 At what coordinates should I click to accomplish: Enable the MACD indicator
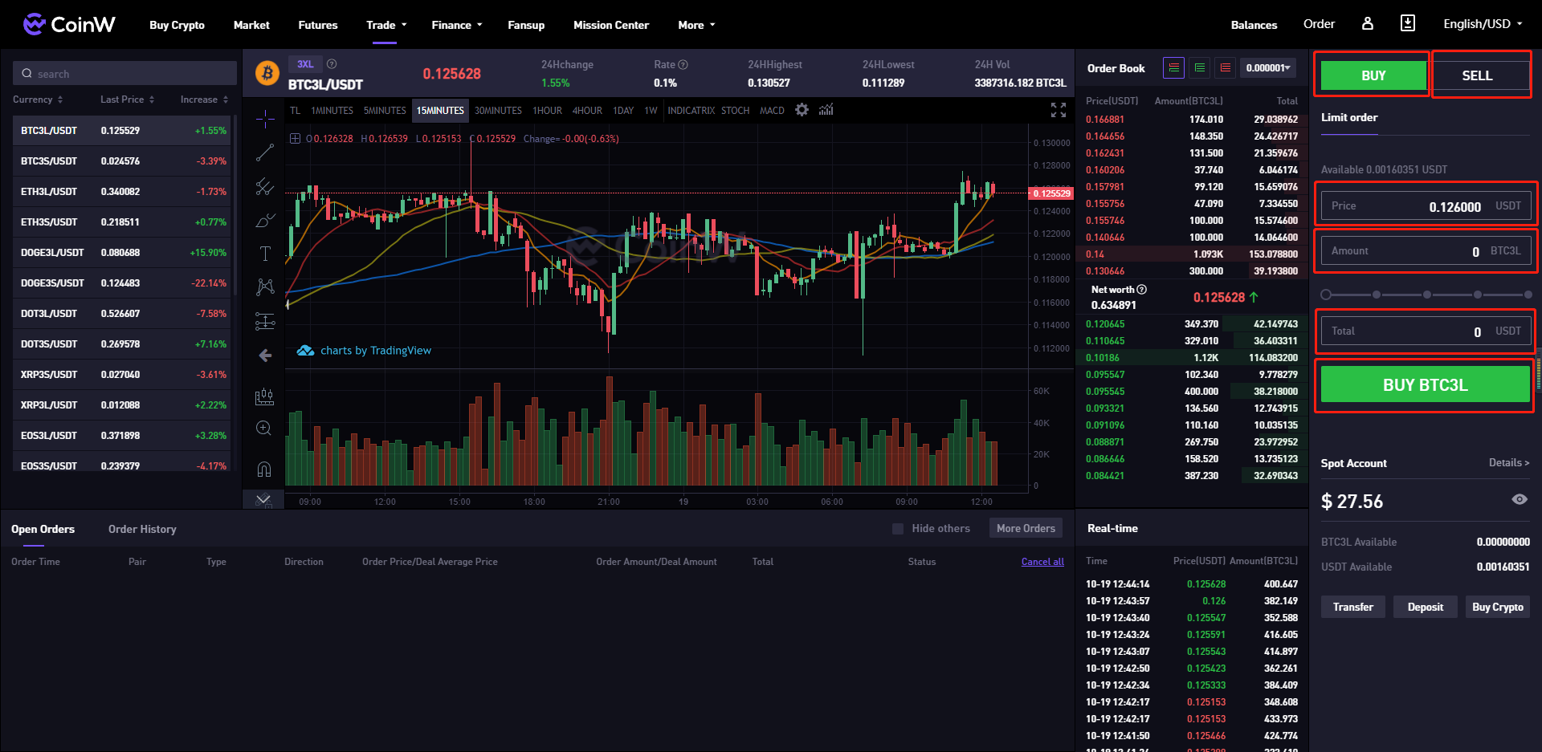tap(772, 111)
